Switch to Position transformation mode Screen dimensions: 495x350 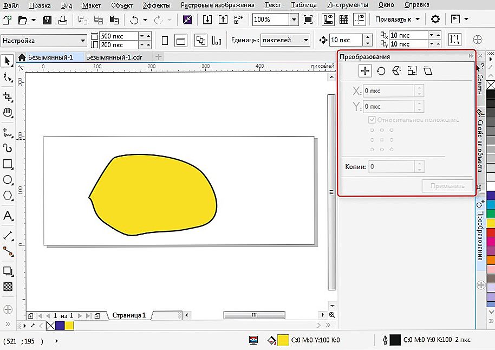coord(365,71)
